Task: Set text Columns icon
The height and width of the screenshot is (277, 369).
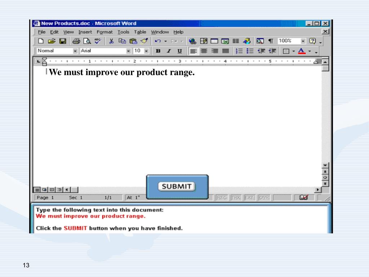Action: [x=236, y=41]
